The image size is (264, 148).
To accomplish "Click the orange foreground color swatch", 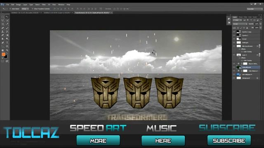I will [x=3, y=54].
